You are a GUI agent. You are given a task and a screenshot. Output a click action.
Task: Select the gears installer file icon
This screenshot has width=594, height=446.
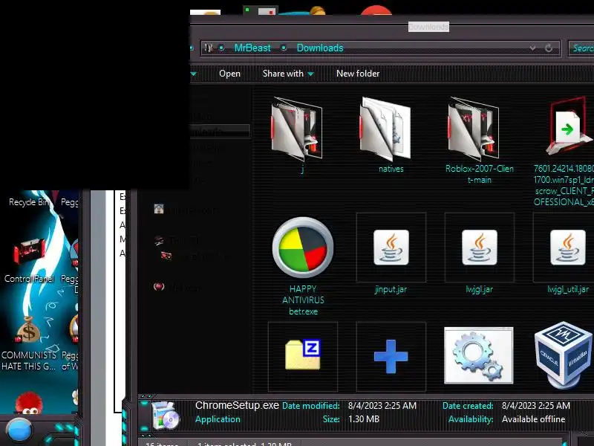[479, 356]
